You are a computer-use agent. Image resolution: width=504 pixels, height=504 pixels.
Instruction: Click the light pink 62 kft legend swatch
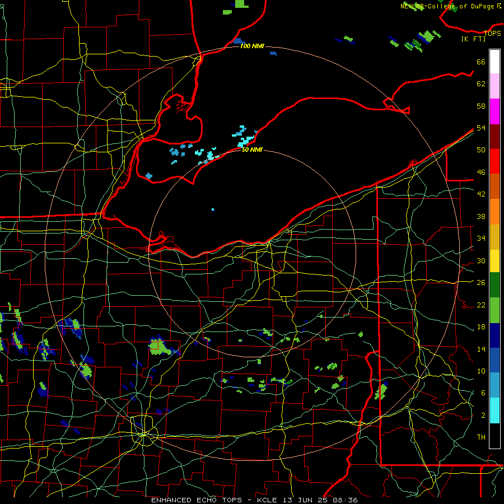click(494, 86)
